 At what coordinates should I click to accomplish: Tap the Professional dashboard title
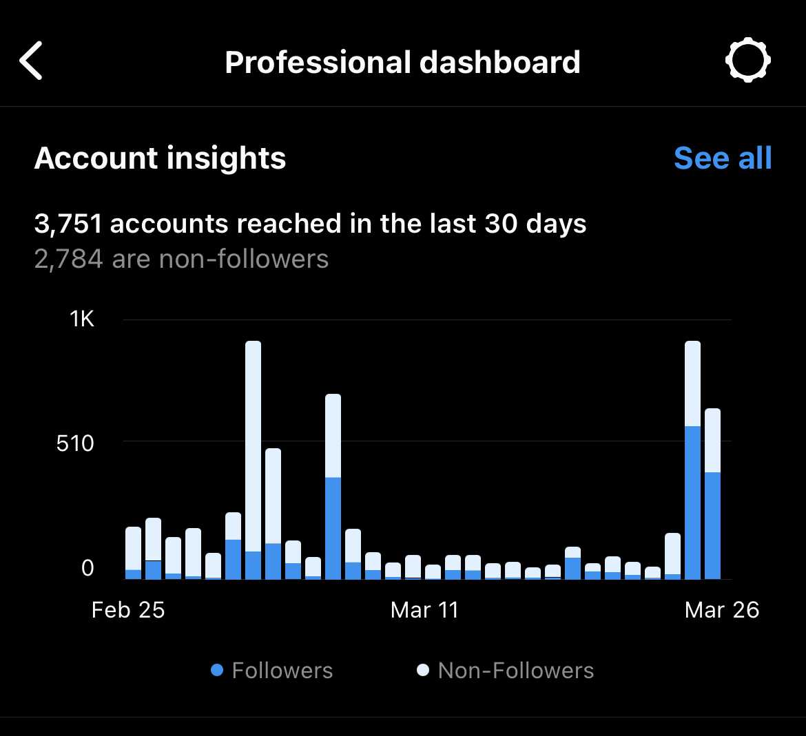coord(402,62)
